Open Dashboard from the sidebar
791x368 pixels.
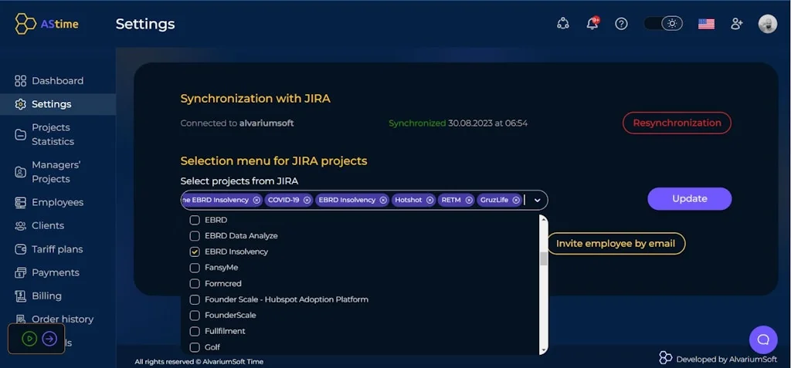coord(57,81)
